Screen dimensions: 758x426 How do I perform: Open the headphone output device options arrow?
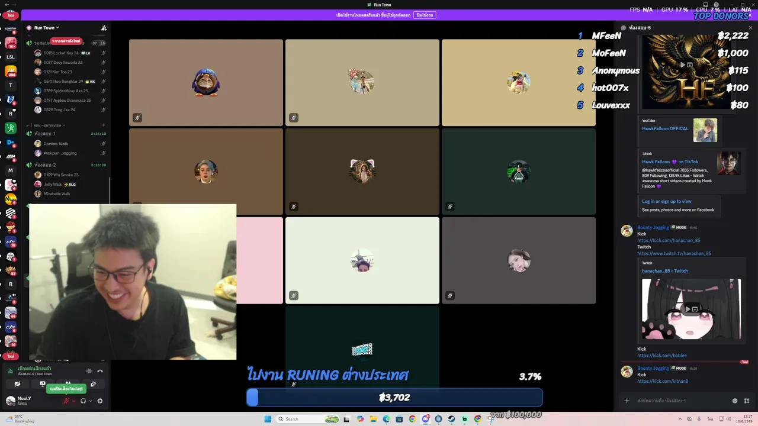(x=90, y=401)
